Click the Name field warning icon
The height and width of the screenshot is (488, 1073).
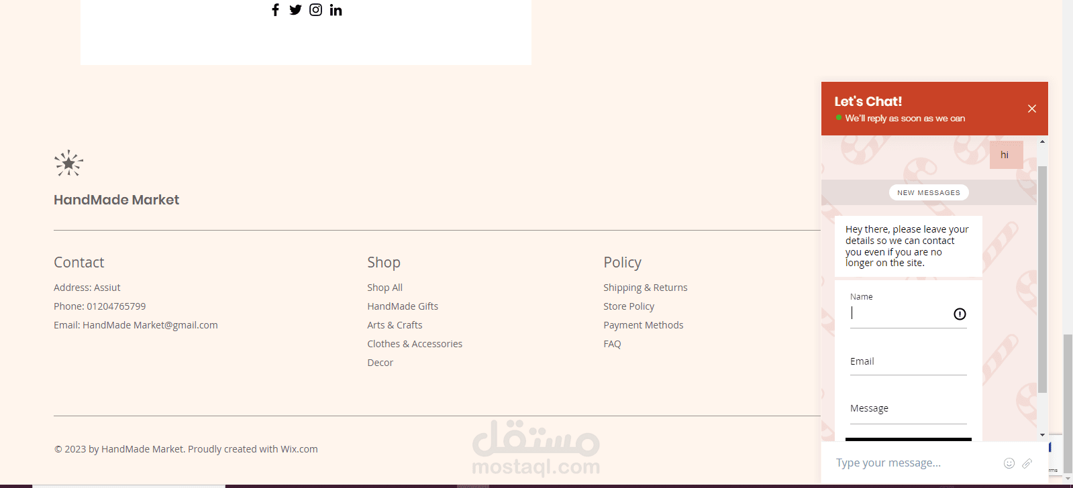960,314
